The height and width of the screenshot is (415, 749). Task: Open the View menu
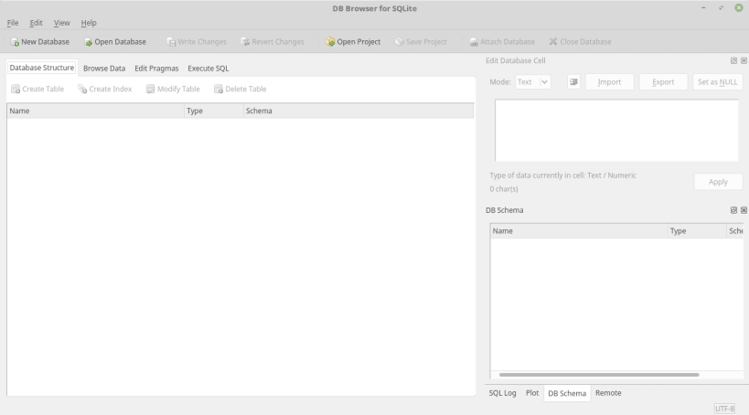click(61, 23)
